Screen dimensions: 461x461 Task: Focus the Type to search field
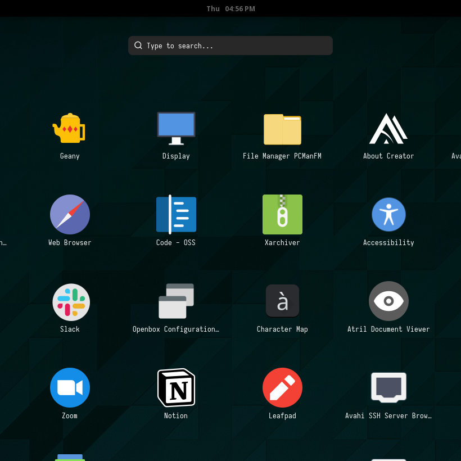coord(230,46)
